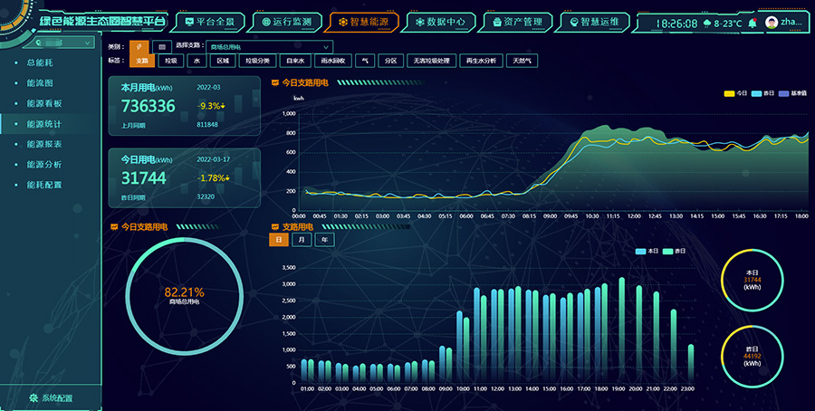Screen dimensions: 815x411
Task: Open 能源报表 in the sidebar
Action: coord(43,144)
